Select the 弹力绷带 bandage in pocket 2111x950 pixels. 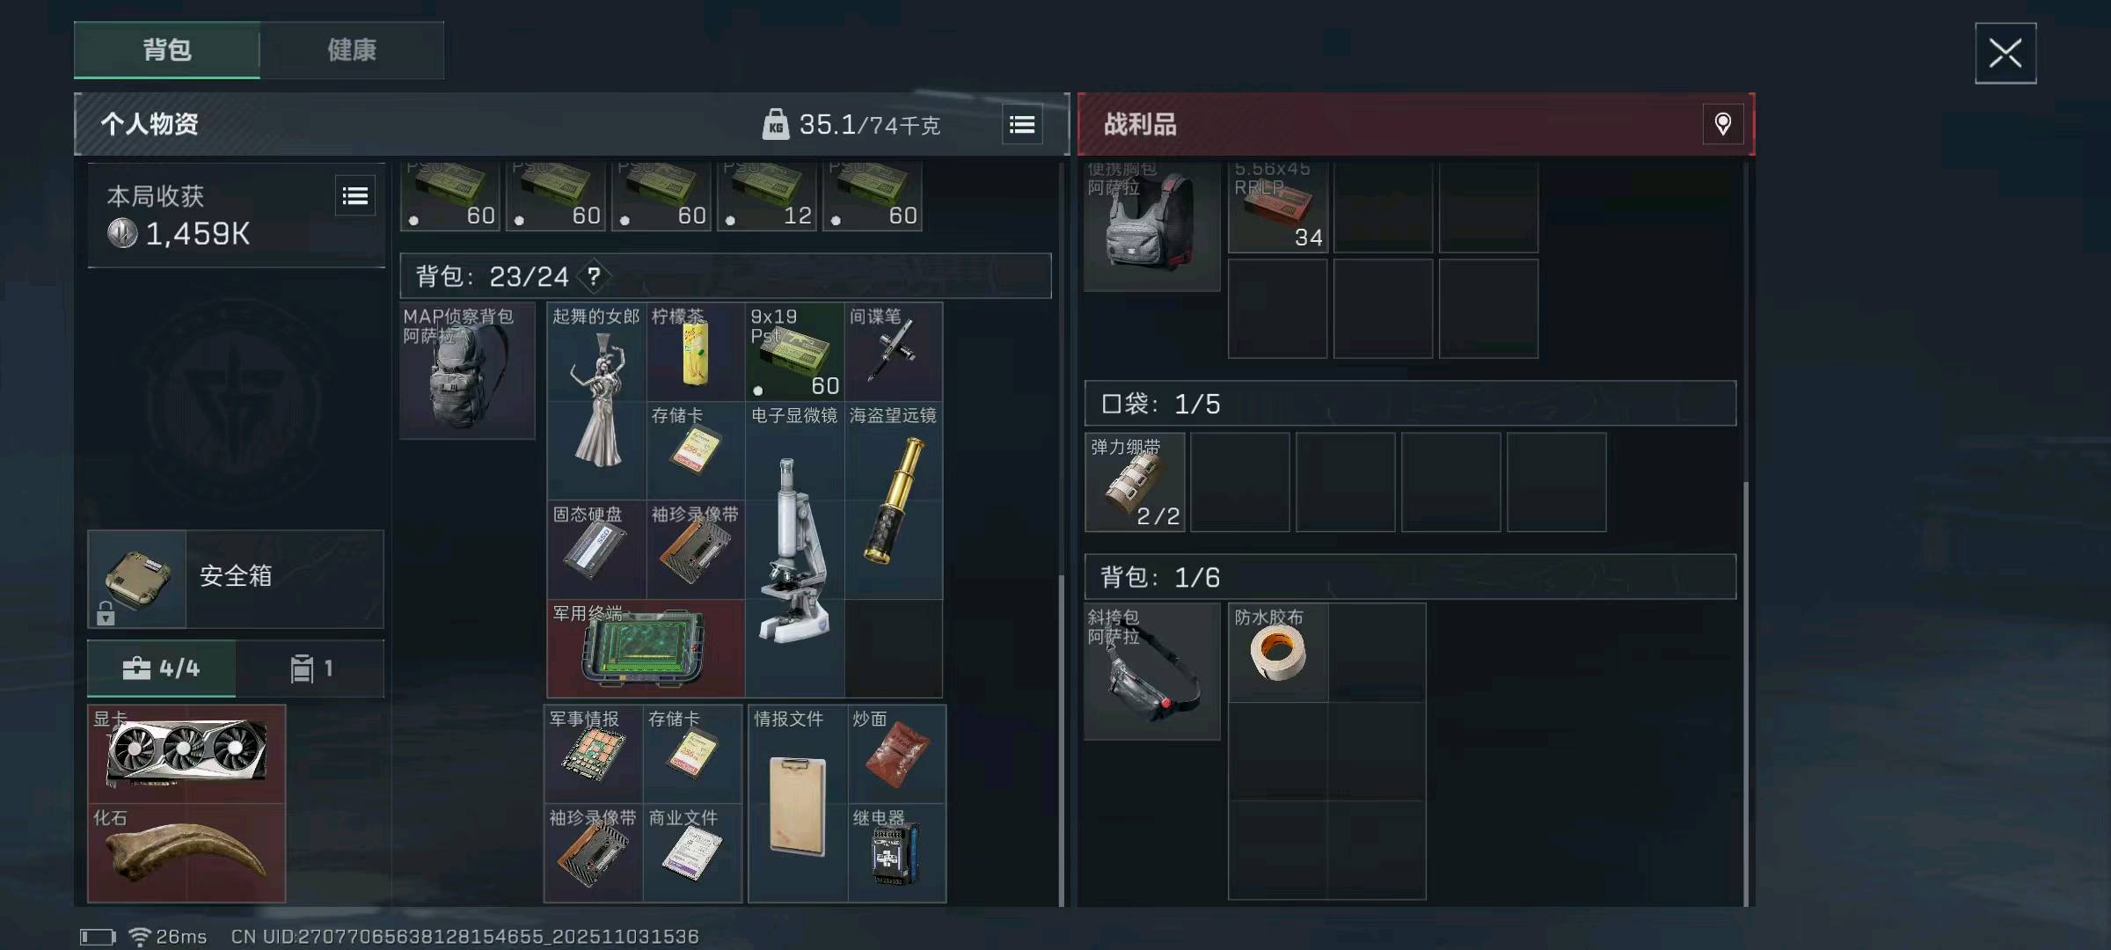[x=1136, y=482]
